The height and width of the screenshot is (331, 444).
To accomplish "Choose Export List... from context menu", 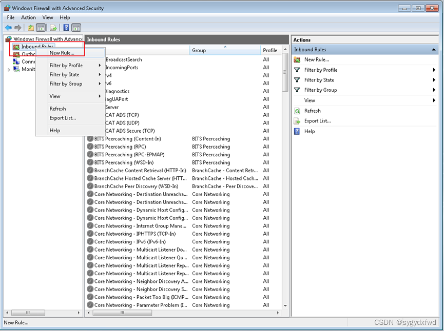I will click(70, 118).
